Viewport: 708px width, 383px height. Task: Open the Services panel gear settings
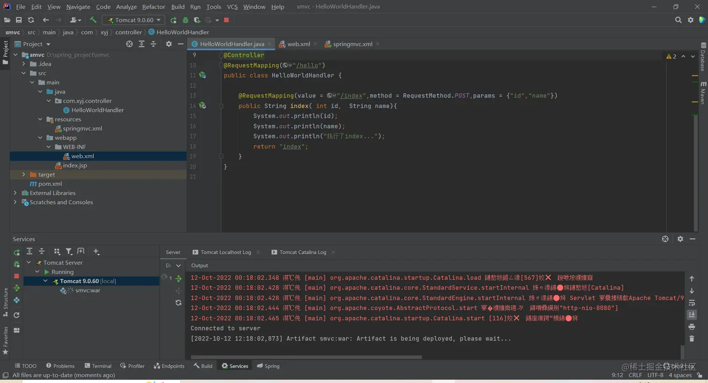(x=680, y=239)
